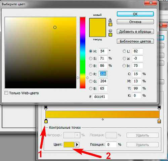
Task: Click the hex color input field
Action: coord(100,97)
